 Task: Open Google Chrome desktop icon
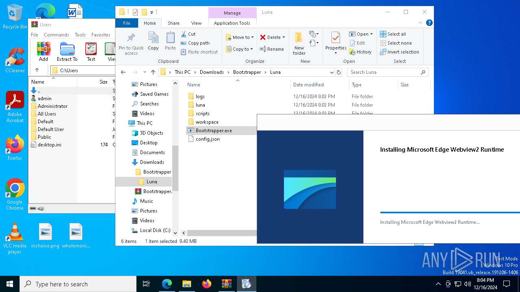pyautogui.click(x=15, y=194)
